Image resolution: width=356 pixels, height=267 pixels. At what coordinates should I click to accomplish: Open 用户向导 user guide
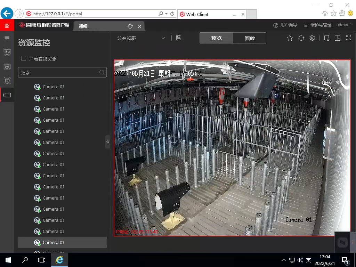coord(285,25)
